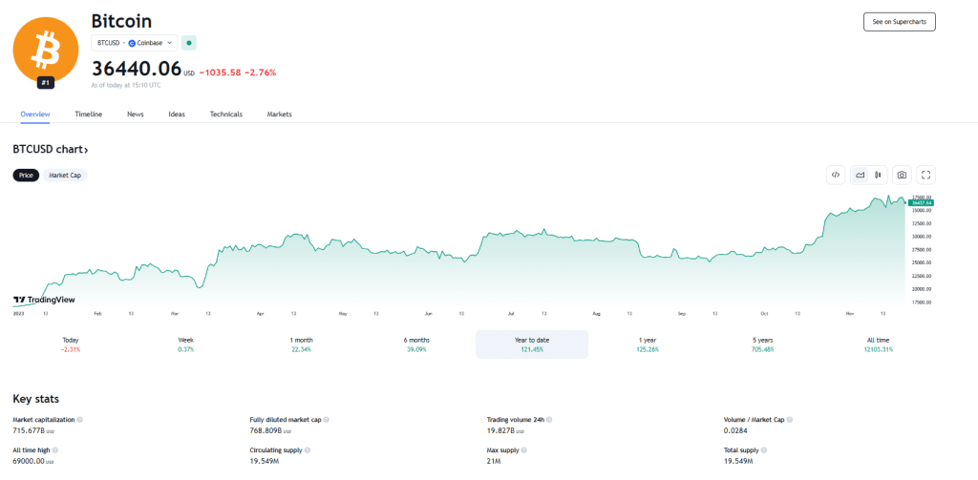
Task: Click the green market status indicator
Action: pyautogui.click(x=189, y=42)
